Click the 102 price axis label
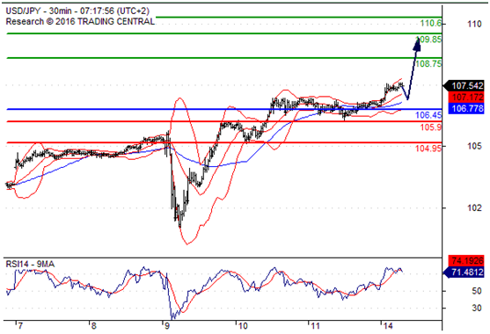The width and height of the screenshot is (490, 334). (x=474, y=207)
